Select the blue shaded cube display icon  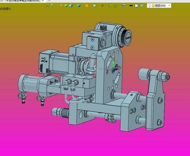pos(71,6)
